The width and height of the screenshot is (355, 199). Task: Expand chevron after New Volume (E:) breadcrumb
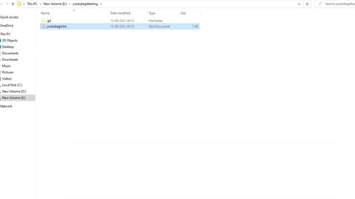point(70,4)
